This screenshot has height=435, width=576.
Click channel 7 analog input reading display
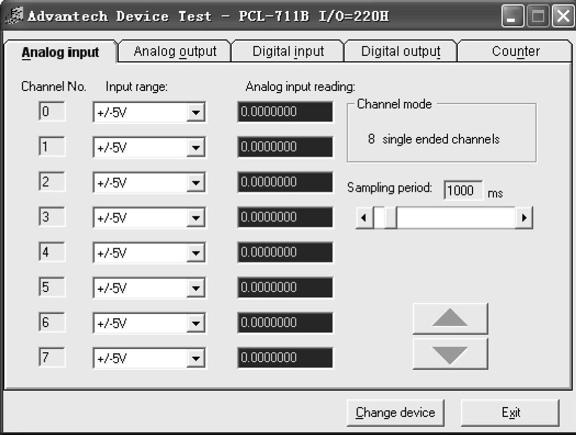285,357
